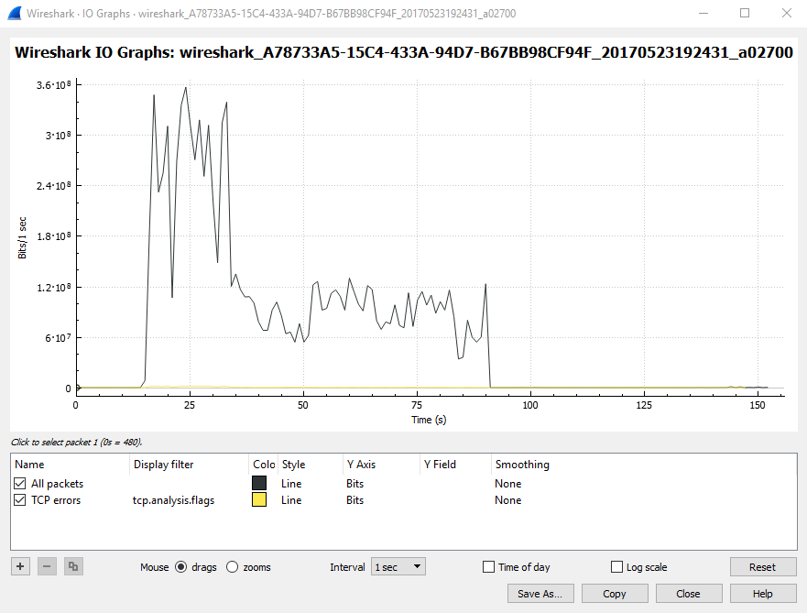
Task: Click the Close button
Action: point(688,594)
